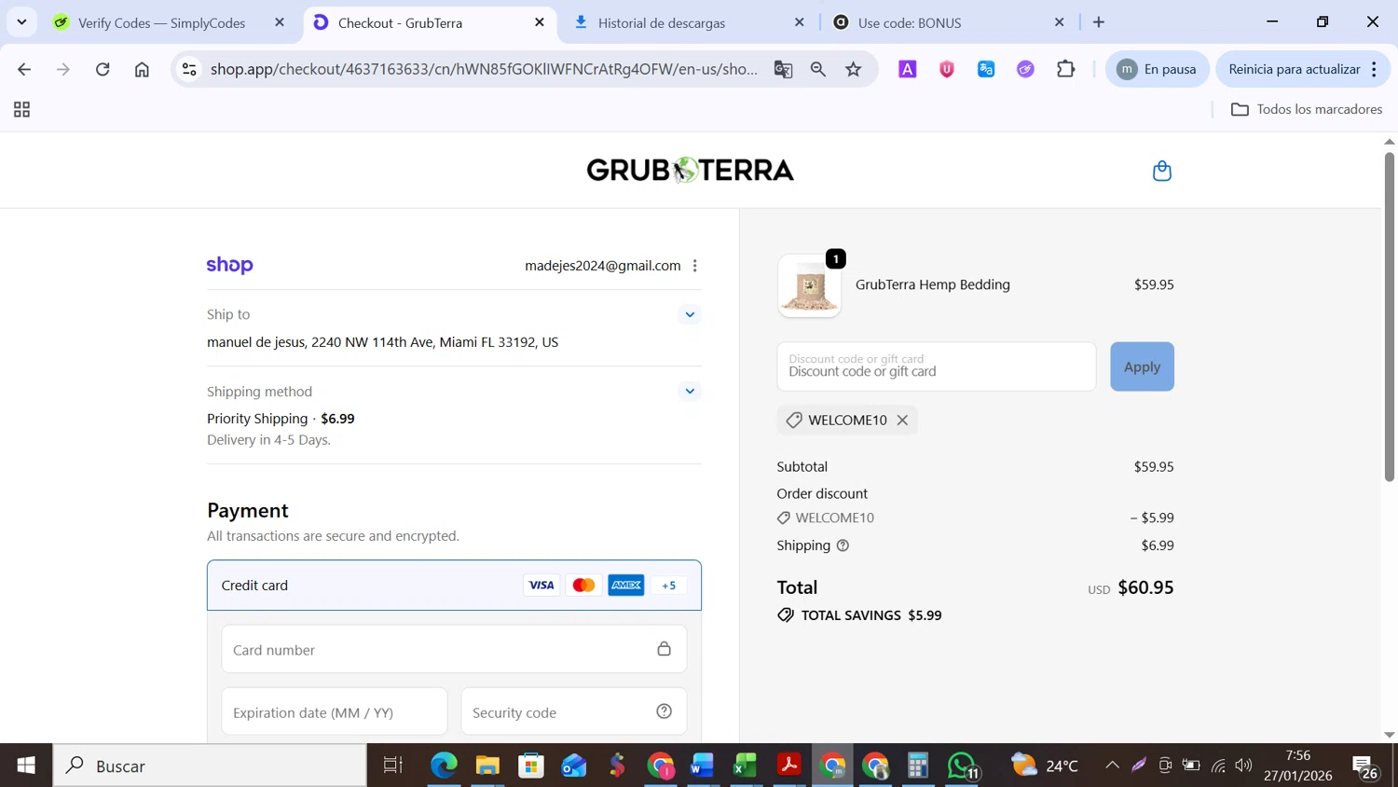Open Outlook from taskbar
The image size is (1398, 787).
point(574,766)
